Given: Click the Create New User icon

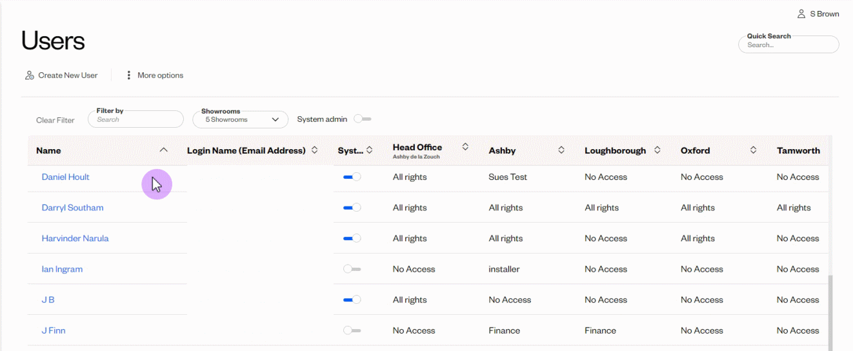Looking at the screenshot, I should [x=29, y=75].
